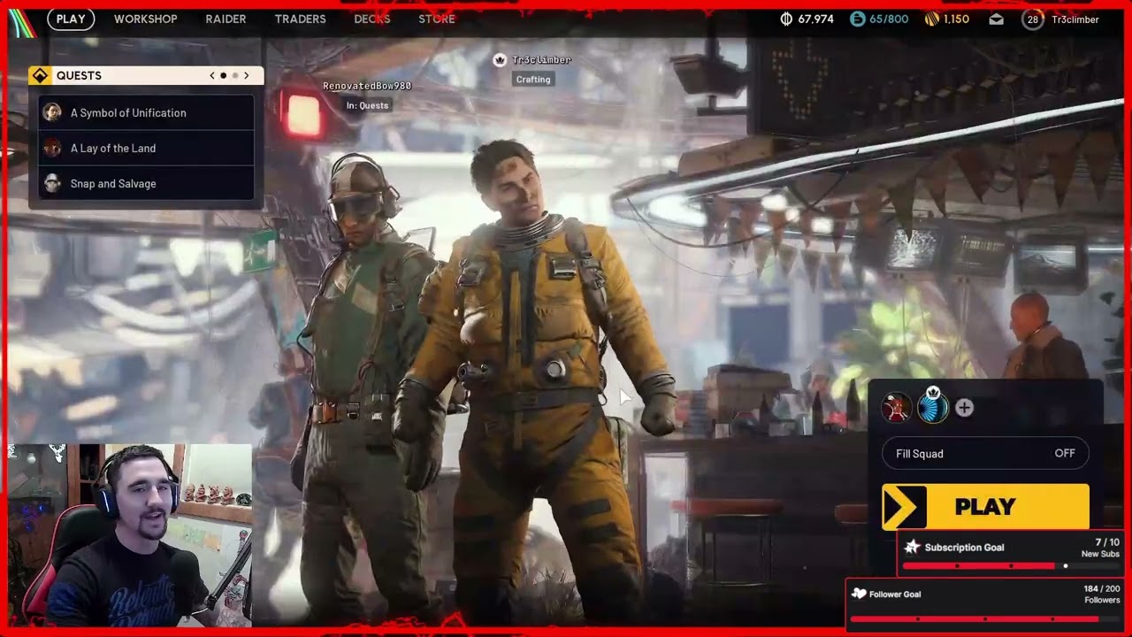Open the mailbox envelope icon

(997, 19)
